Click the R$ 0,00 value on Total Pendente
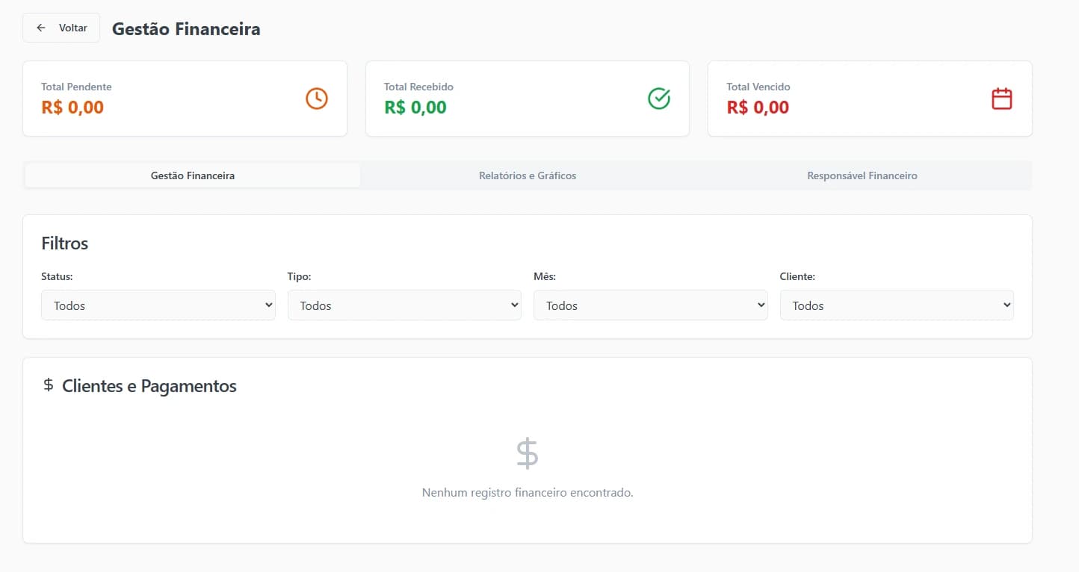 [72, 107]
